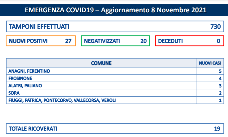Viewport: 228px width, 137px height.
Task: Click the Comune column header
Action: click(x=101, y=63)
